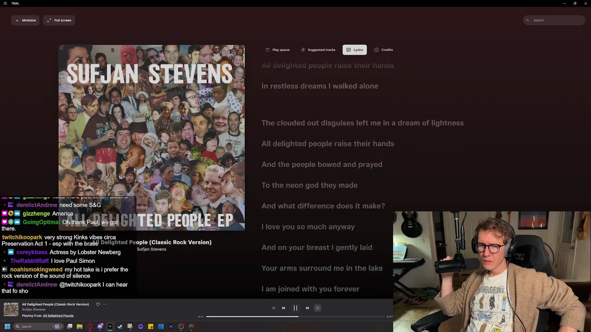The image size is (591, 332).
Task: Like the track with heart icon
Action: click(98, 304)
